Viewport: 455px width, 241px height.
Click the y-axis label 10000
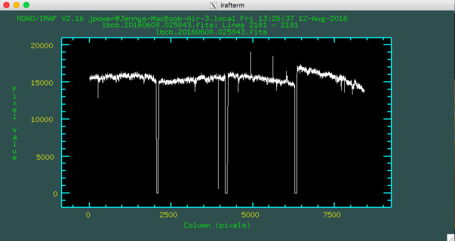(43, 120)
